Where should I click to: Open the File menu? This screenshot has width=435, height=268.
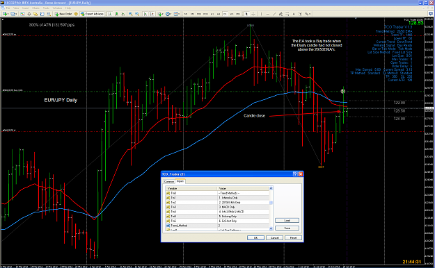[x=8, y=8]
